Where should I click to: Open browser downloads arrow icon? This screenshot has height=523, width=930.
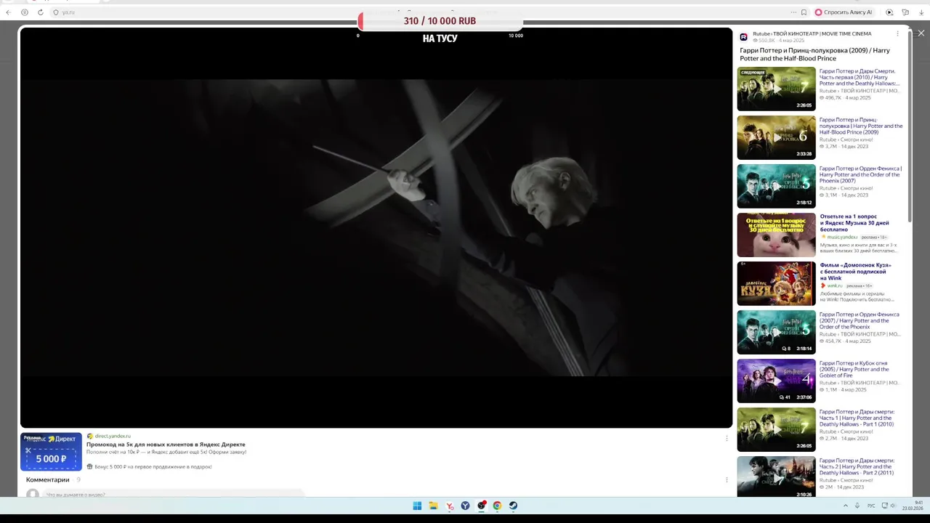pos(921,12)
